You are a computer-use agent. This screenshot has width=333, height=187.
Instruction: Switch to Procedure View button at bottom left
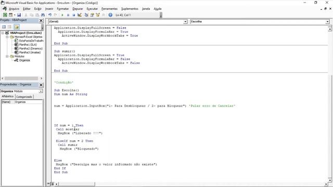coord(48,184)
